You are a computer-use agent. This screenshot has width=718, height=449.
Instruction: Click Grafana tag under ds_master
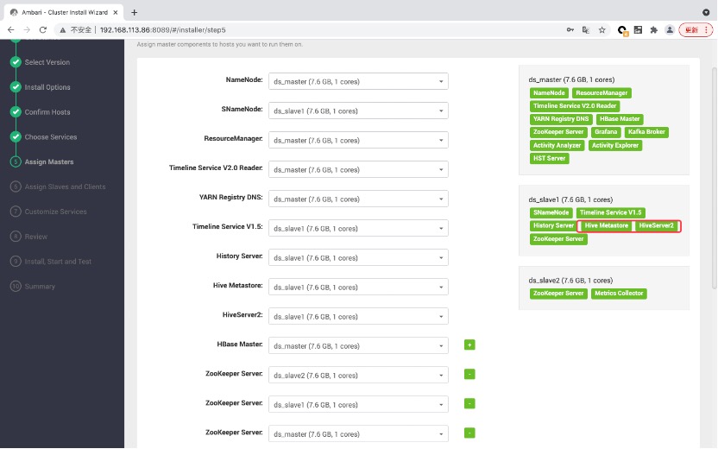(x=605, y=132)
